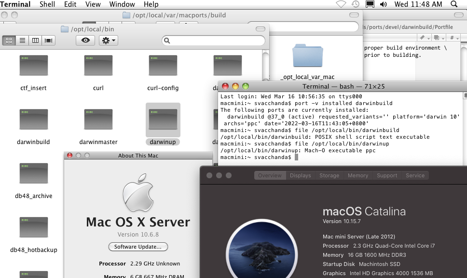
Task: Switch to the Support tab
Action: [387, 175]
